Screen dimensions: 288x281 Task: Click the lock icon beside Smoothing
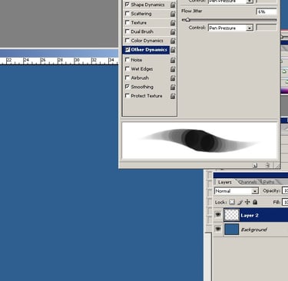coord(173,87)
